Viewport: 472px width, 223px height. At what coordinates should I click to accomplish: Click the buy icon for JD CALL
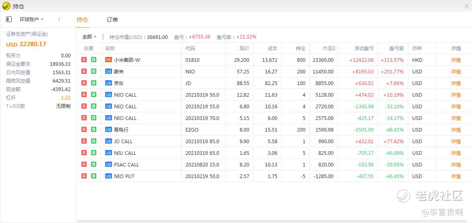click(84, 141)
